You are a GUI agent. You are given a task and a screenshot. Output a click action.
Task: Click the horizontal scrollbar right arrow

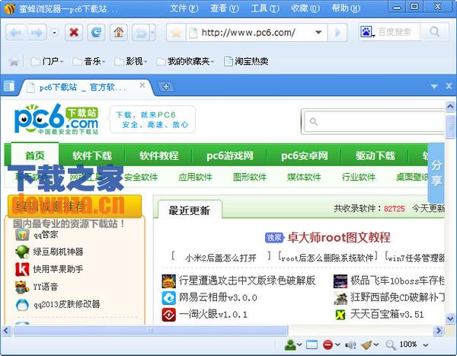(438, 331)
